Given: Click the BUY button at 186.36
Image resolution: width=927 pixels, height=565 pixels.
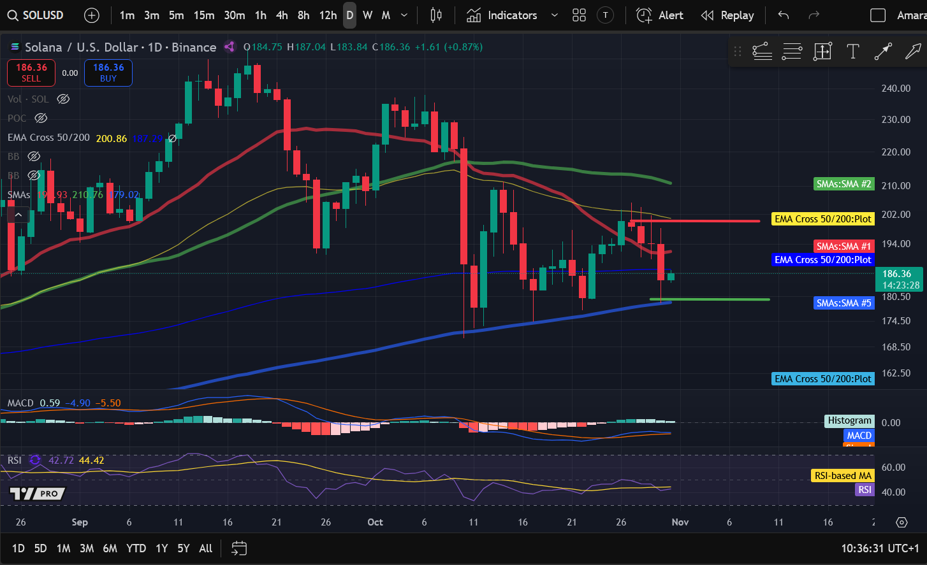Looking at the screenshot, I should coord(108,73).
